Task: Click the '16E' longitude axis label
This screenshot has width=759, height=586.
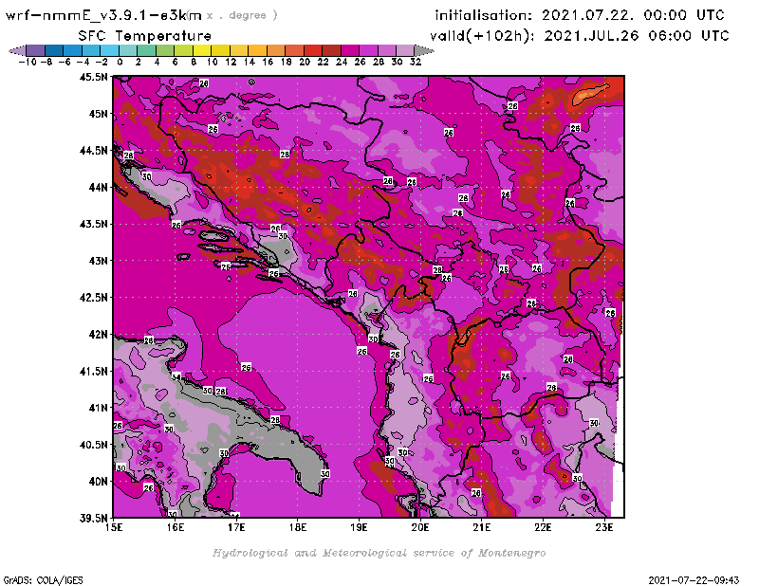Action: click(176, 527)
